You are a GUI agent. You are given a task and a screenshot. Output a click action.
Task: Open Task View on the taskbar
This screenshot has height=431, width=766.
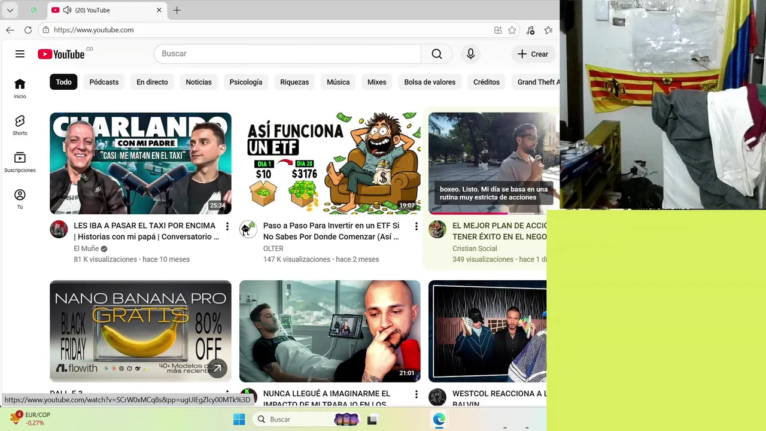372,419
